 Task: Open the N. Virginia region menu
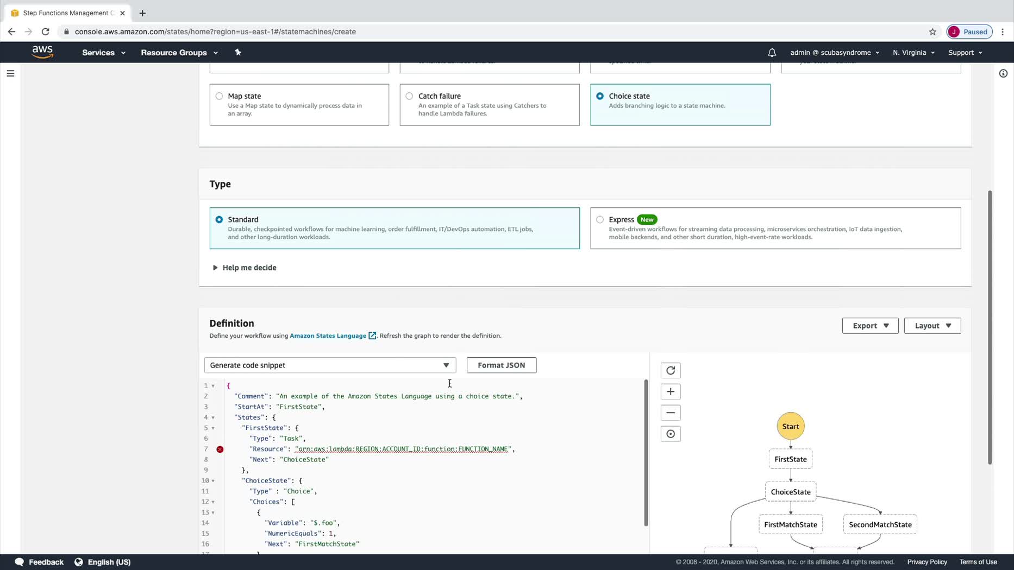point(913,53)
